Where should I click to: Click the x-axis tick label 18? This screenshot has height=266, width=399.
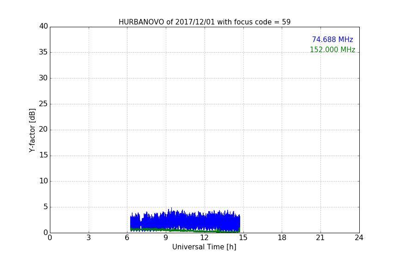click(x=282, y=238)
